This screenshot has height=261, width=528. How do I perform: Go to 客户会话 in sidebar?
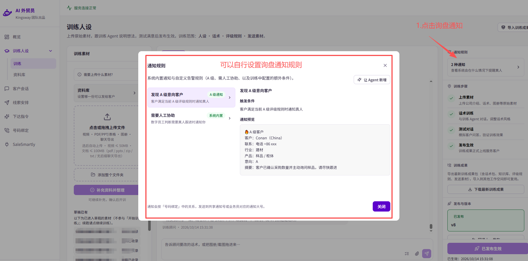pos(20,89)
